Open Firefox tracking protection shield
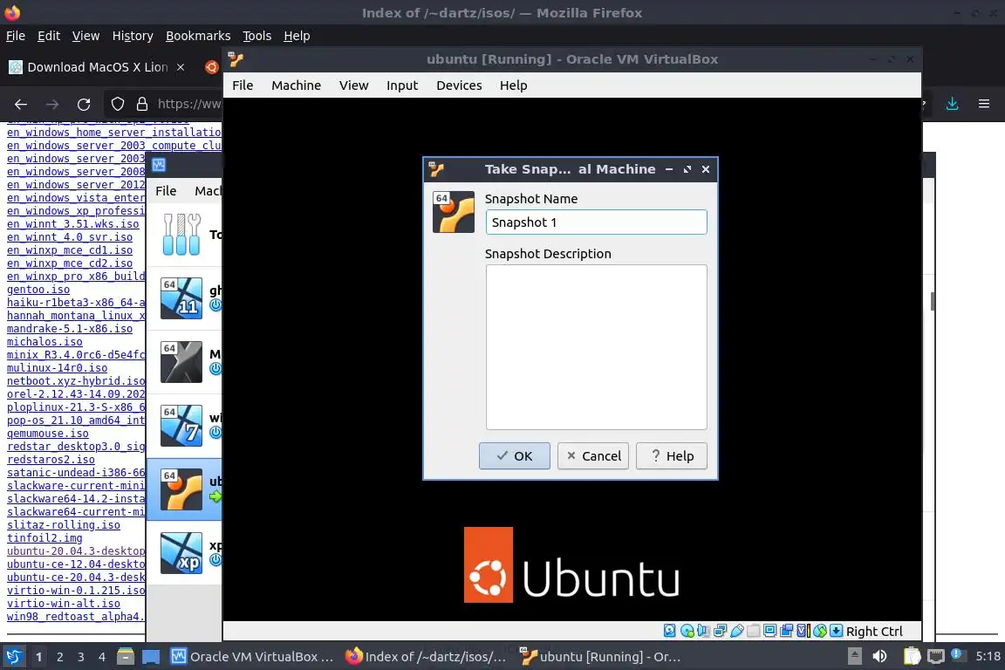The width and height of the screenshot is (1005, 670). [117, 104]
